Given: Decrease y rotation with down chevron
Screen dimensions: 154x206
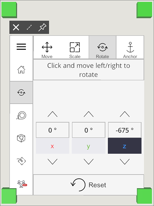Looking at the screenshot, I should pyautogui.click(x=89, y=162).
